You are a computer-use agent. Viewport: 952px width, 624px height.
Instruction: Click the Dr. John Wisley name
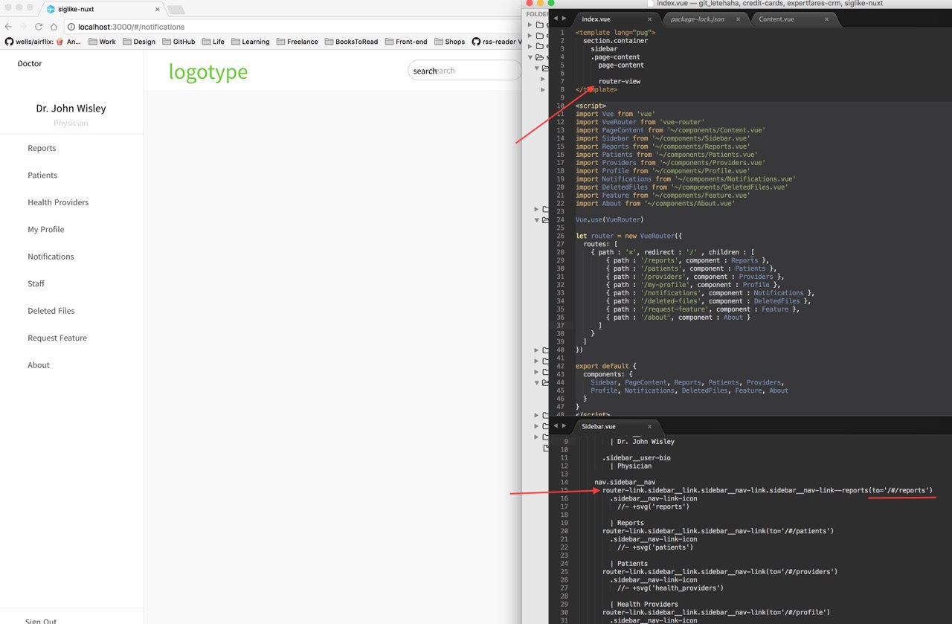(x=71, y=109)
